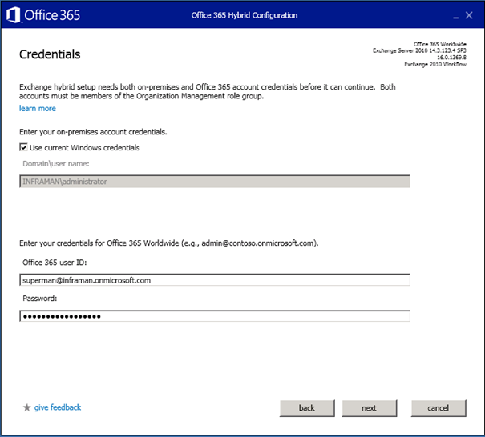Close the Hybrid Configuration wizard window
The image size is (485, 437).
468,15
